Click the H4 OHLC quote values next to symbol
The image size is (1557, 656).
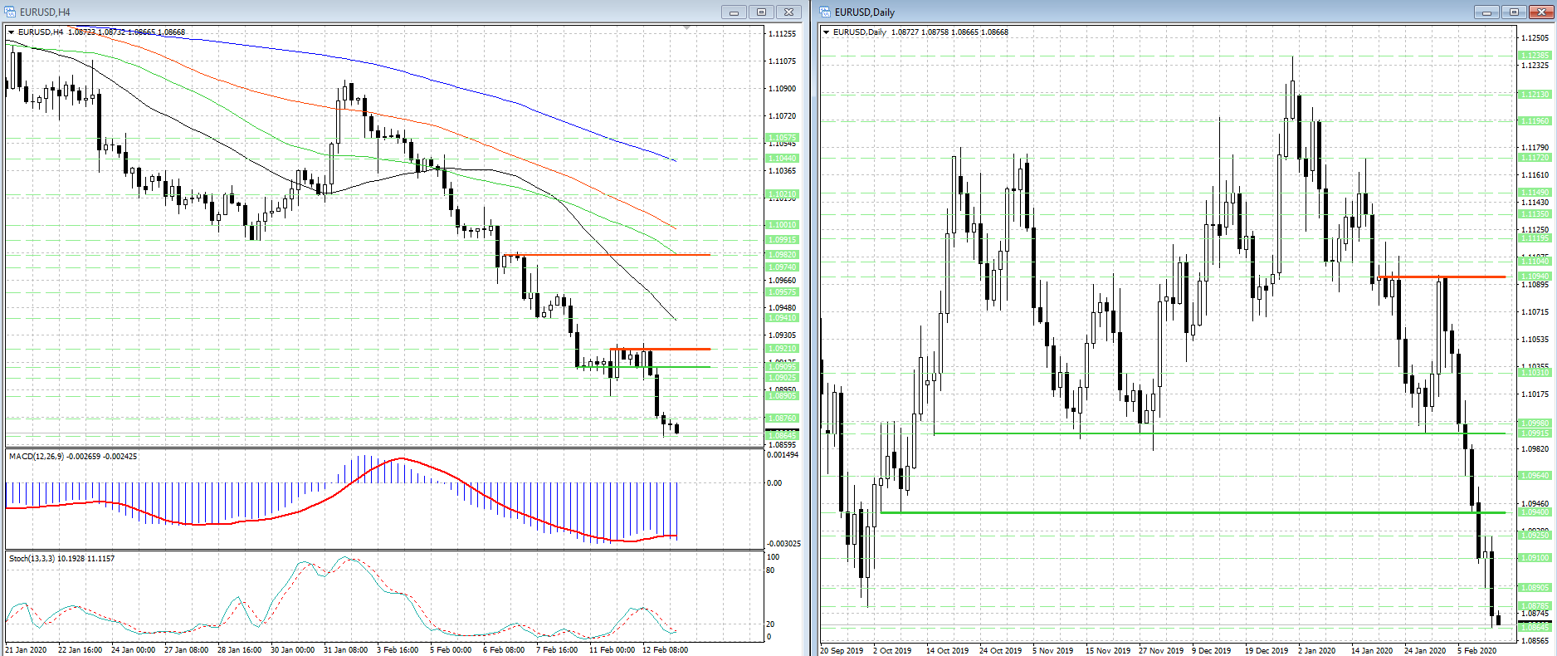(126, 32)
